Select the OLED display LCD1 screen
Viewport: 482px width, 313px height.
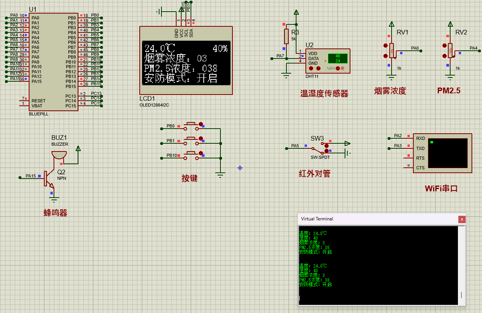pos(186,63)
